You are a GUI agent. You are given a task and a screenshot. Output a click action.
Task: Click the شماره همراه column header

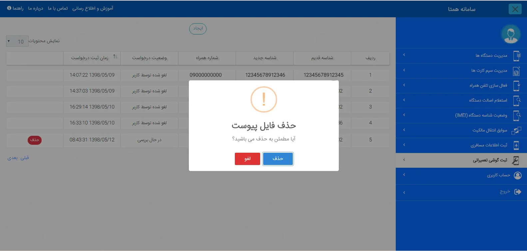pyautogui.click(x=207, y=58)
